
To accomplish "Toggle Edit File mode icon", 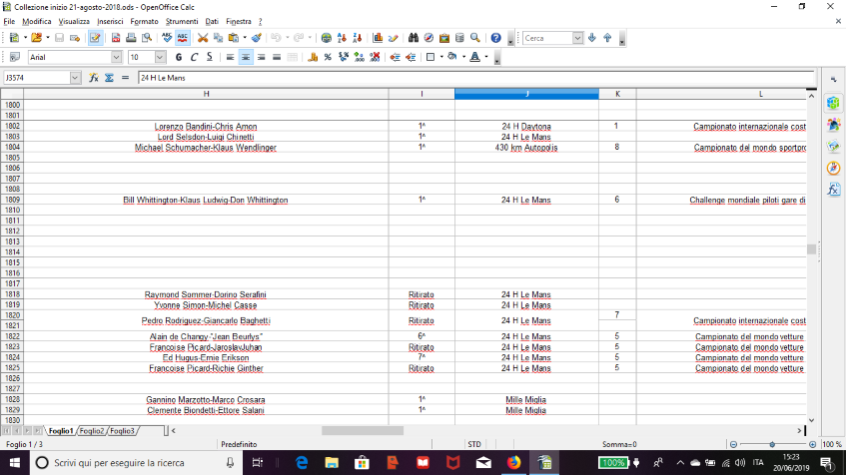I will pyautogui.click(x=95, y=38).
